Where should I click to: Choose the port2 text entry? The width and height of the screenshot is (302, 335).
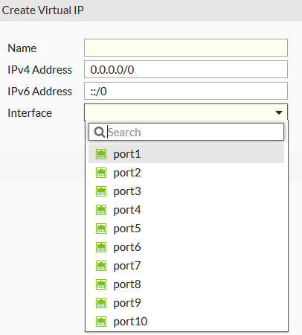click(x=127, y=173)
